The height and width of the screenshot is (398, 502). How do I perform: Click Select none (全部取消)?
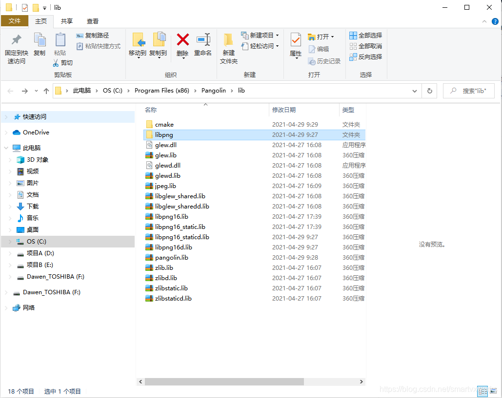coord(365,46)
